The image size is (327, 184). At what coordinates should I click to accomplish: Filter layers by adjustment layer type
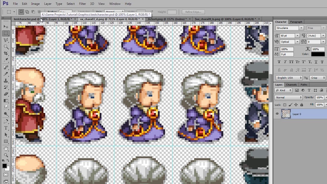(x=303, y=90)
